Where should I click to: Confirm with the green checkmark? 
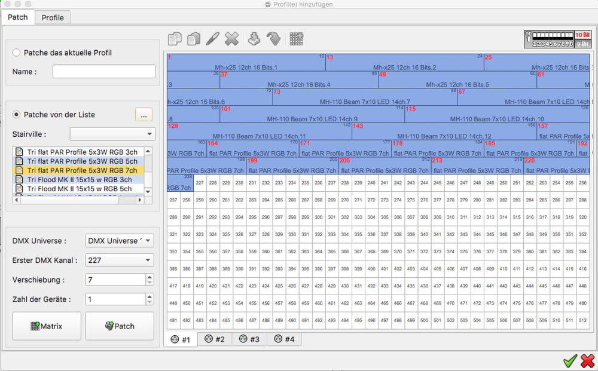[570, 361]
